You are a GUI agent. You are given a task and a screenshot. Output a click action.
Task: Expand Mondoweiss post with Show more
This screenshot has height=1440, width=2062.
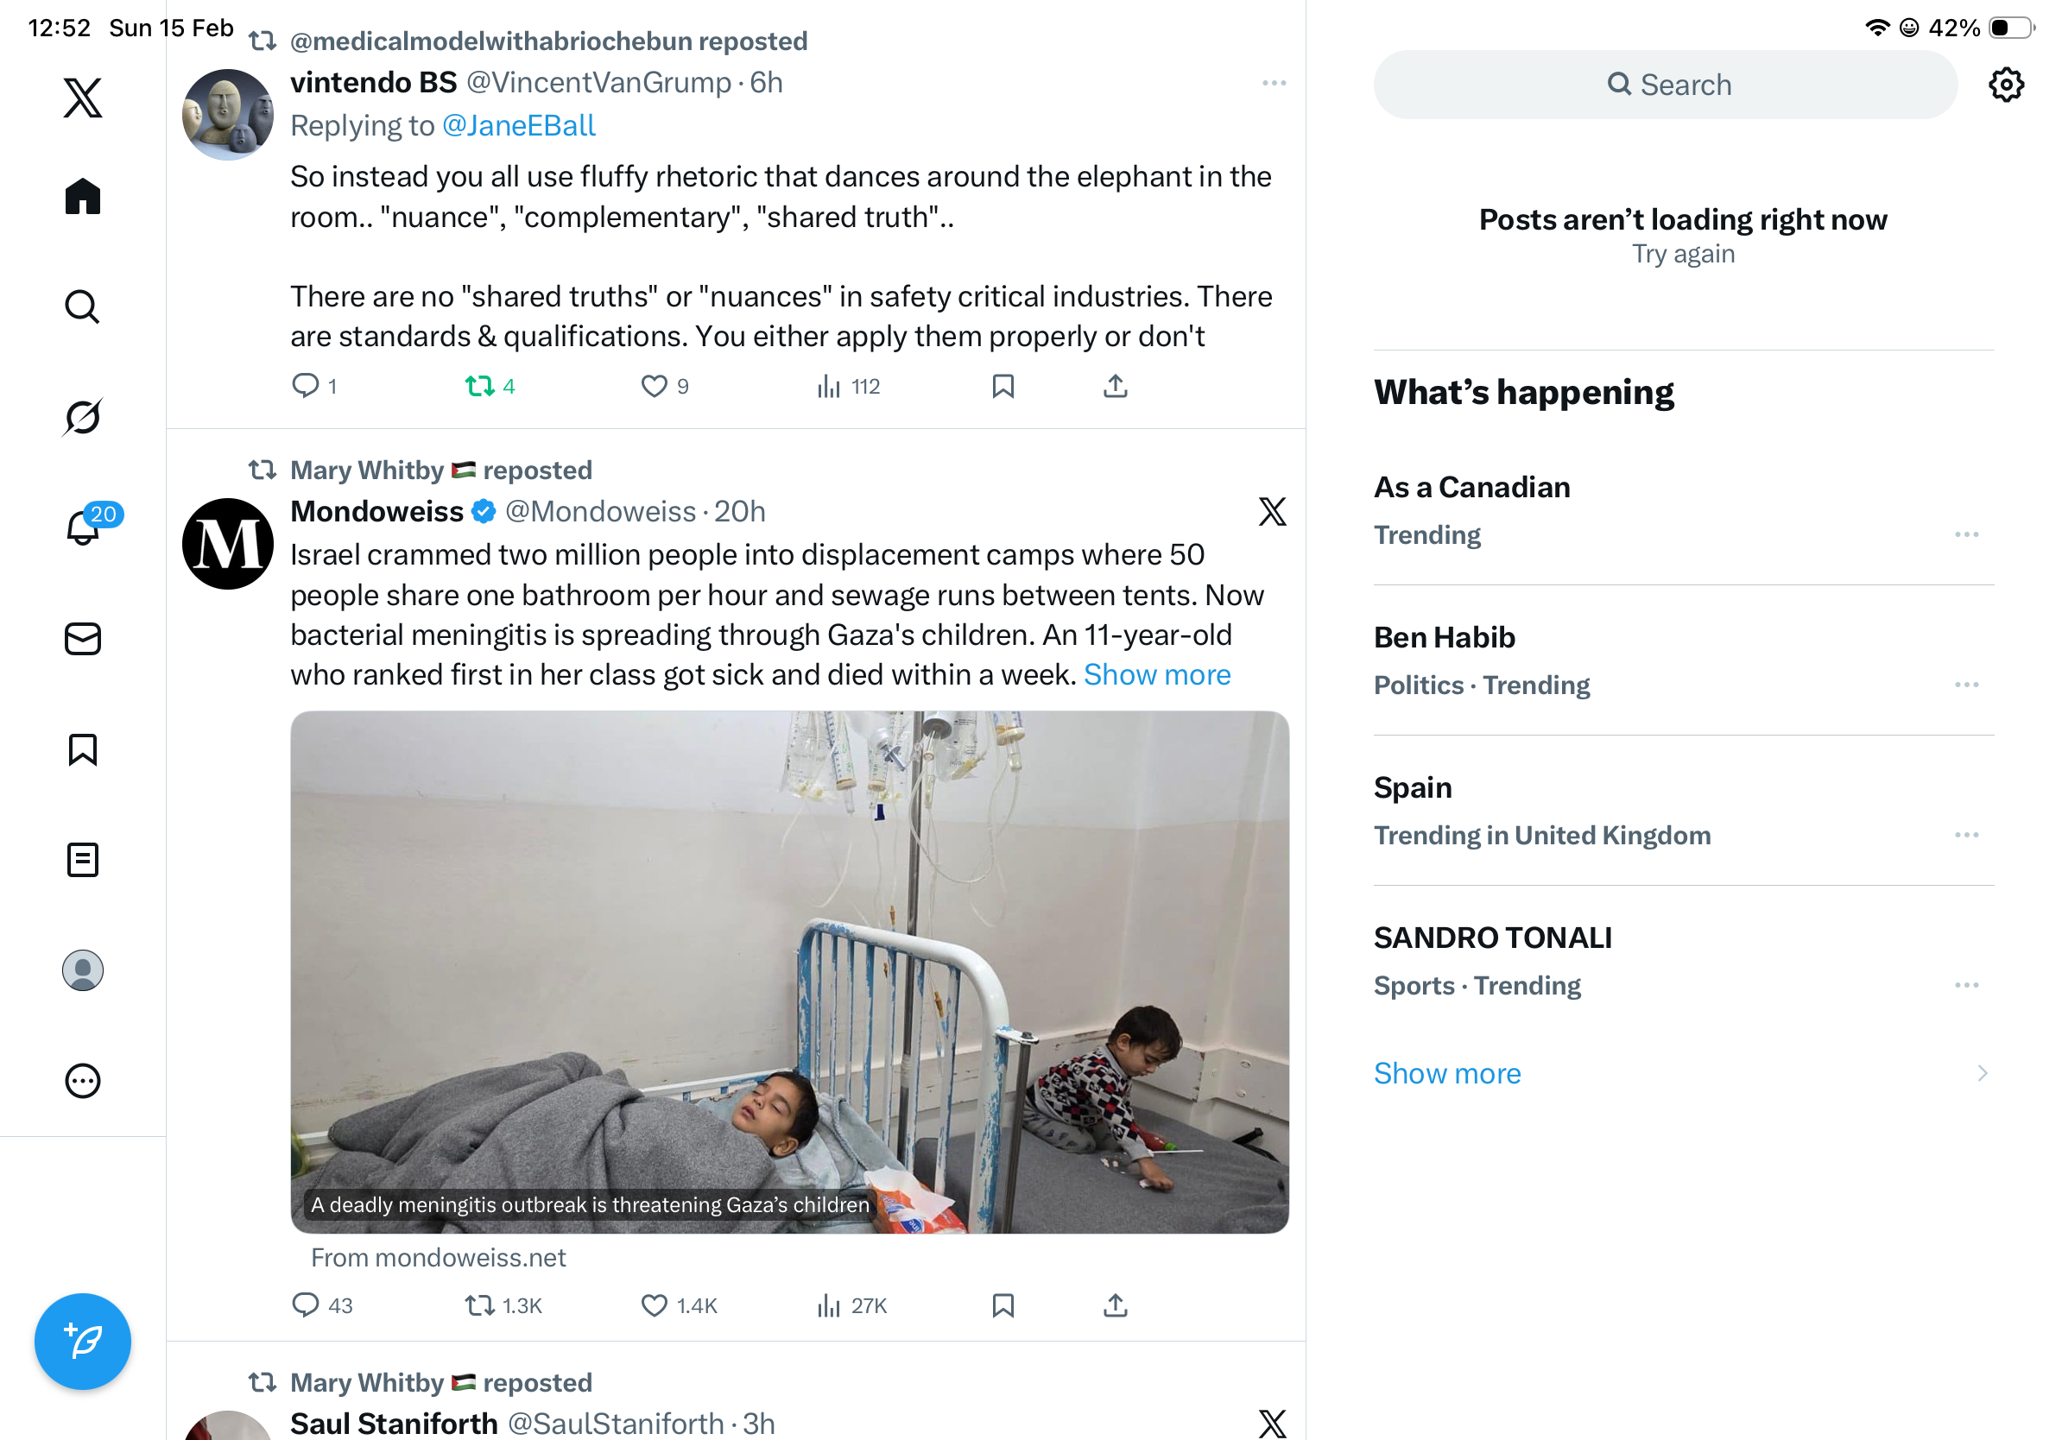(x=1157, y=674)
